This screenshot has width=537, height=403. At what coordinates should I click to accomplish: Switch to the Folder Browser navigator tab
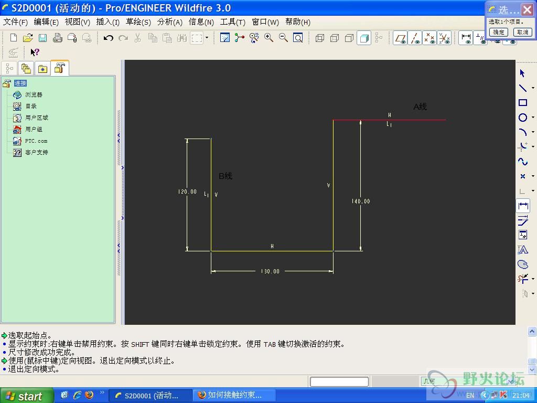click(26, 69)
